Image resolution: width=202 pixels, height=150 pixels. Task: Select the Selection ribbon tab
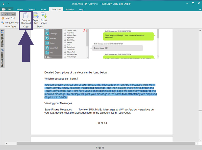tap(56, 9)
